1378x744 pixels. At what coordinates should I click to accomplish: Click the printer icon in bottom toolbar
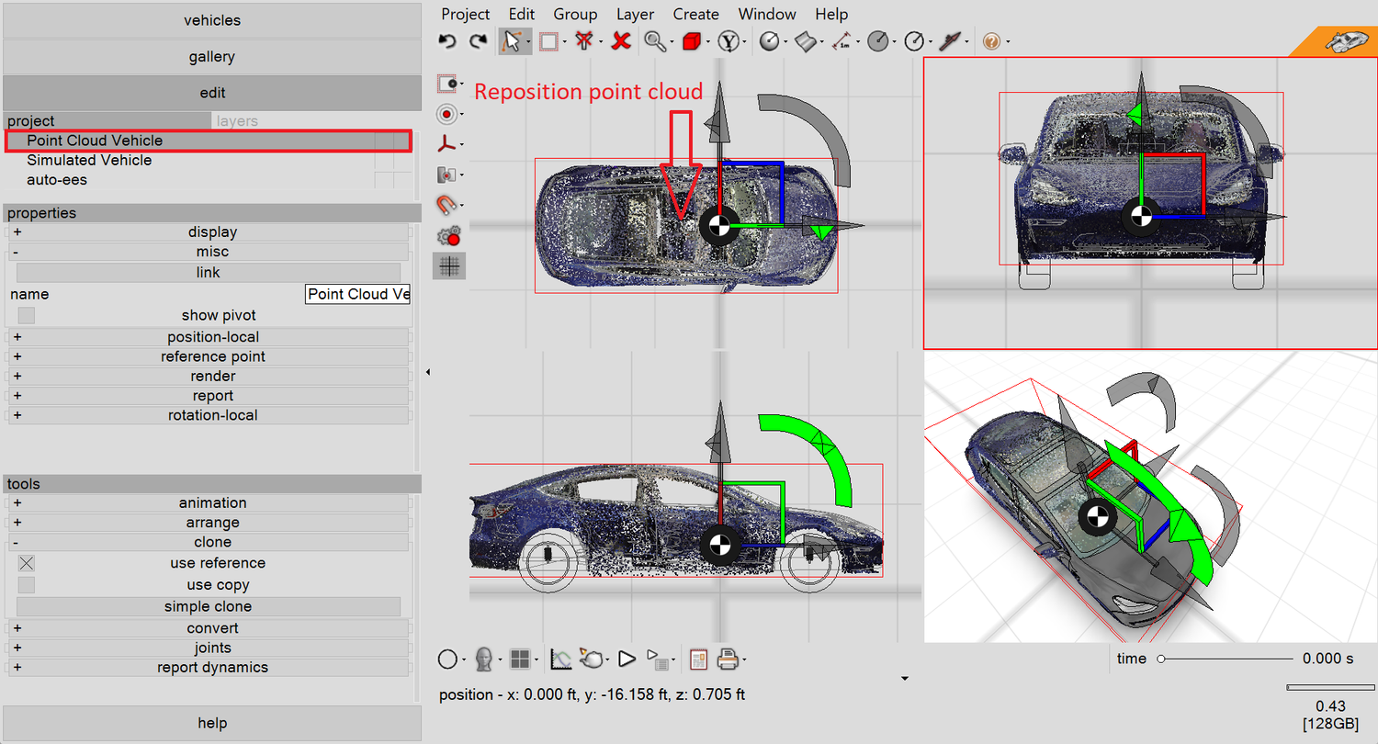pos(728,659)
